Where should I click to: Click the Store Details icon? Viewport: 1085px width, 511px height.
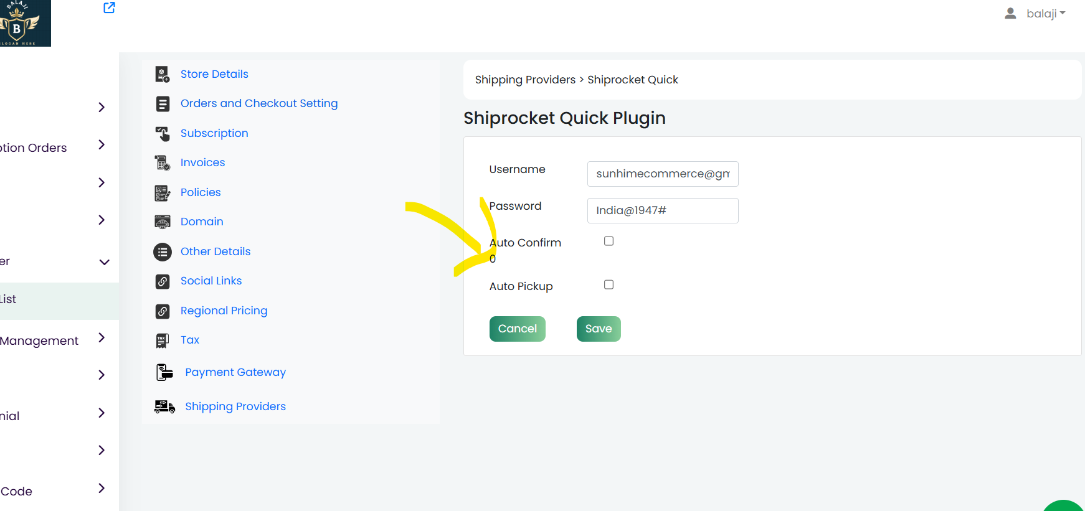163,75
